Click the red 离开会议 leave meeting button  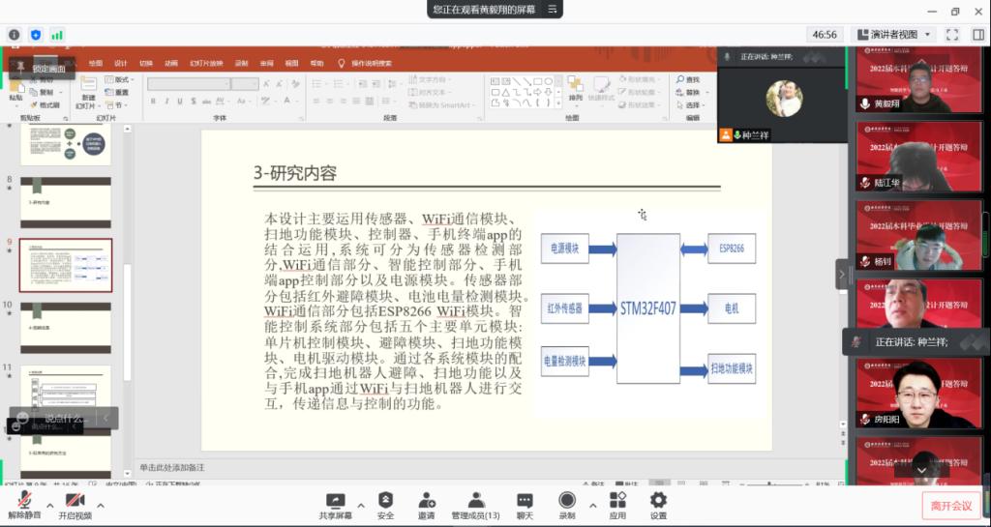click(x=950, y=505)
